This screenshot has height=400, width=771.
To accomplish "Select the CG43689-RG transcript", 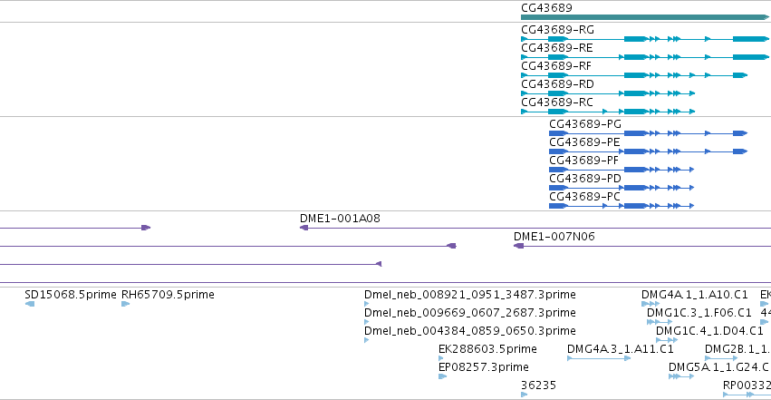I will tap(645, 39).
